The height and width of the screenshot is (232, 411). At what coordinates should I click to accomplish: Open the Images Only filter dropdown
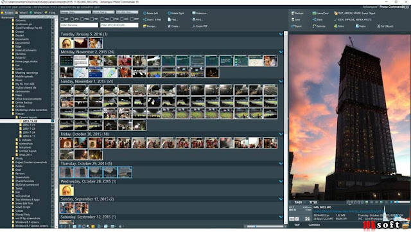click(76, 12)
